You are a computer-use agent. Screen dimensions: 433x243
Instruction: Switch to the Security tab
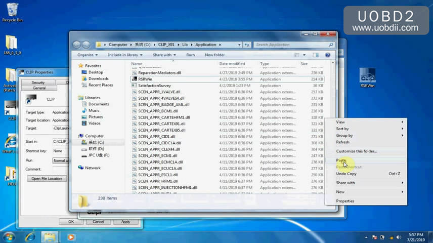(38, 83)
